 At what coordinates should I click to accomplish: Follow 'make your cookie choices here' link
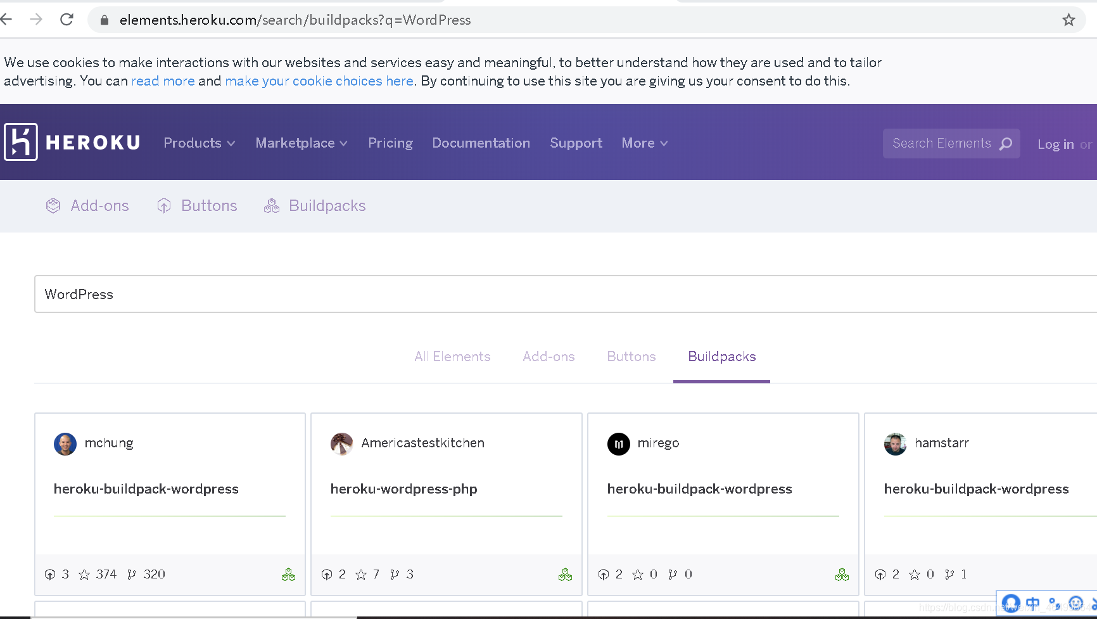(319, 81)
